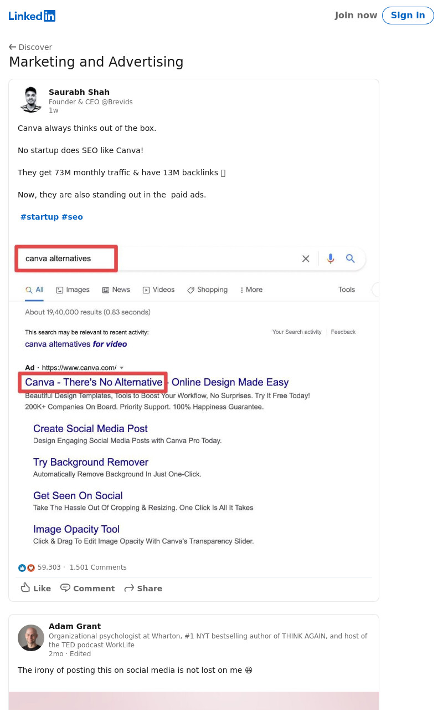The height and width of the screenshot is (710, 443).
Task: Click the Sign in button
Action: click(408, 16)
